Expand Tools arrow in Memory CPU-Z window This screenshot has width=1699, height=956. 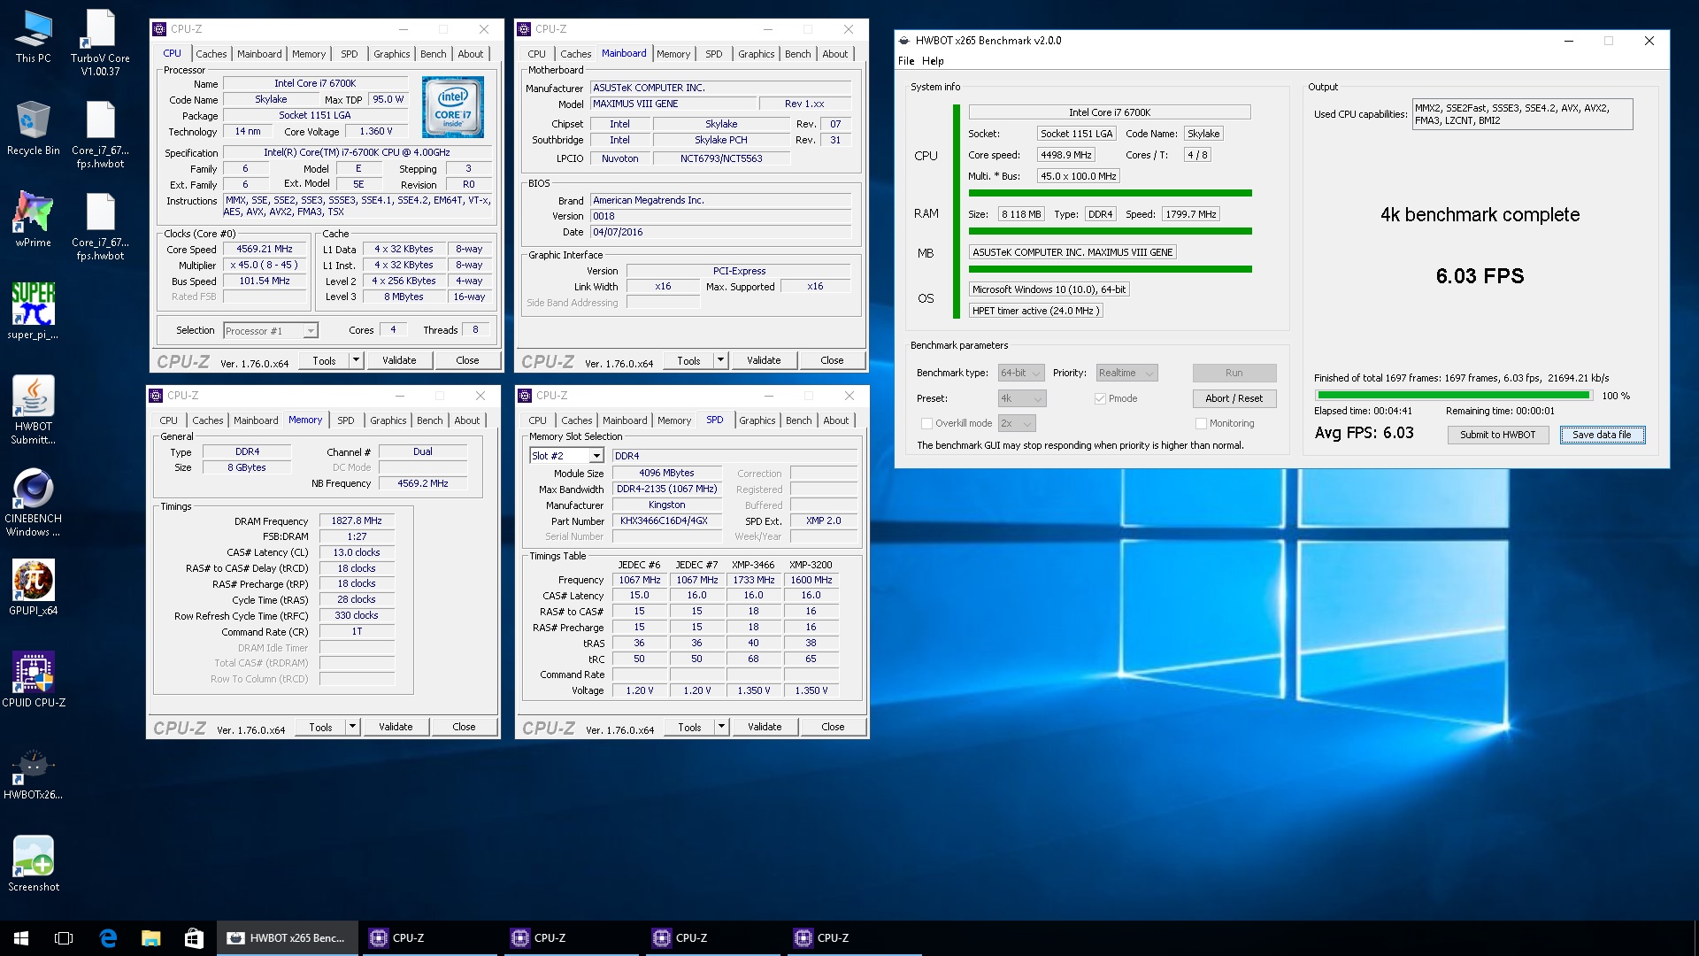[352, 727]
